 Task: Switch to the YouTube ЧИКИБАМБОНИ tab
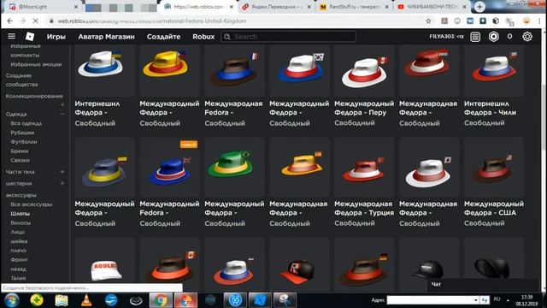[x=432, y=7]
